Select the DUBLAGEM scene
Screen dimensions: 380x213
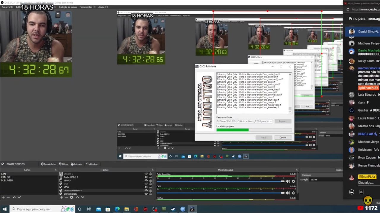pos(29,180)
